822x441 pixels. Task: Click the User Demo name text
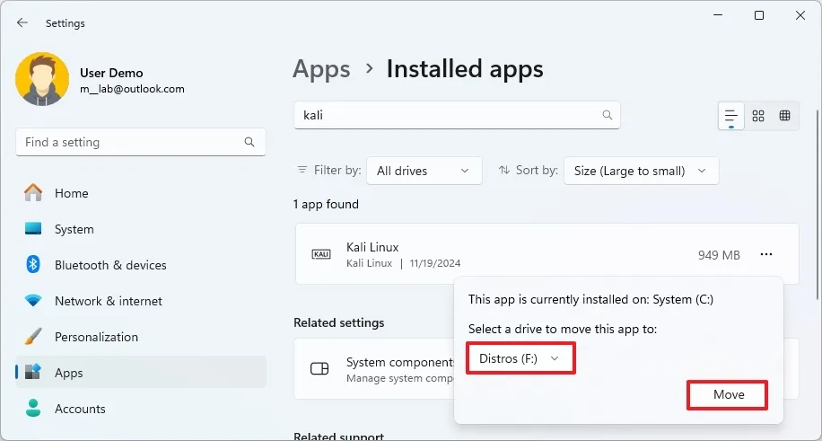pos(111,73)
